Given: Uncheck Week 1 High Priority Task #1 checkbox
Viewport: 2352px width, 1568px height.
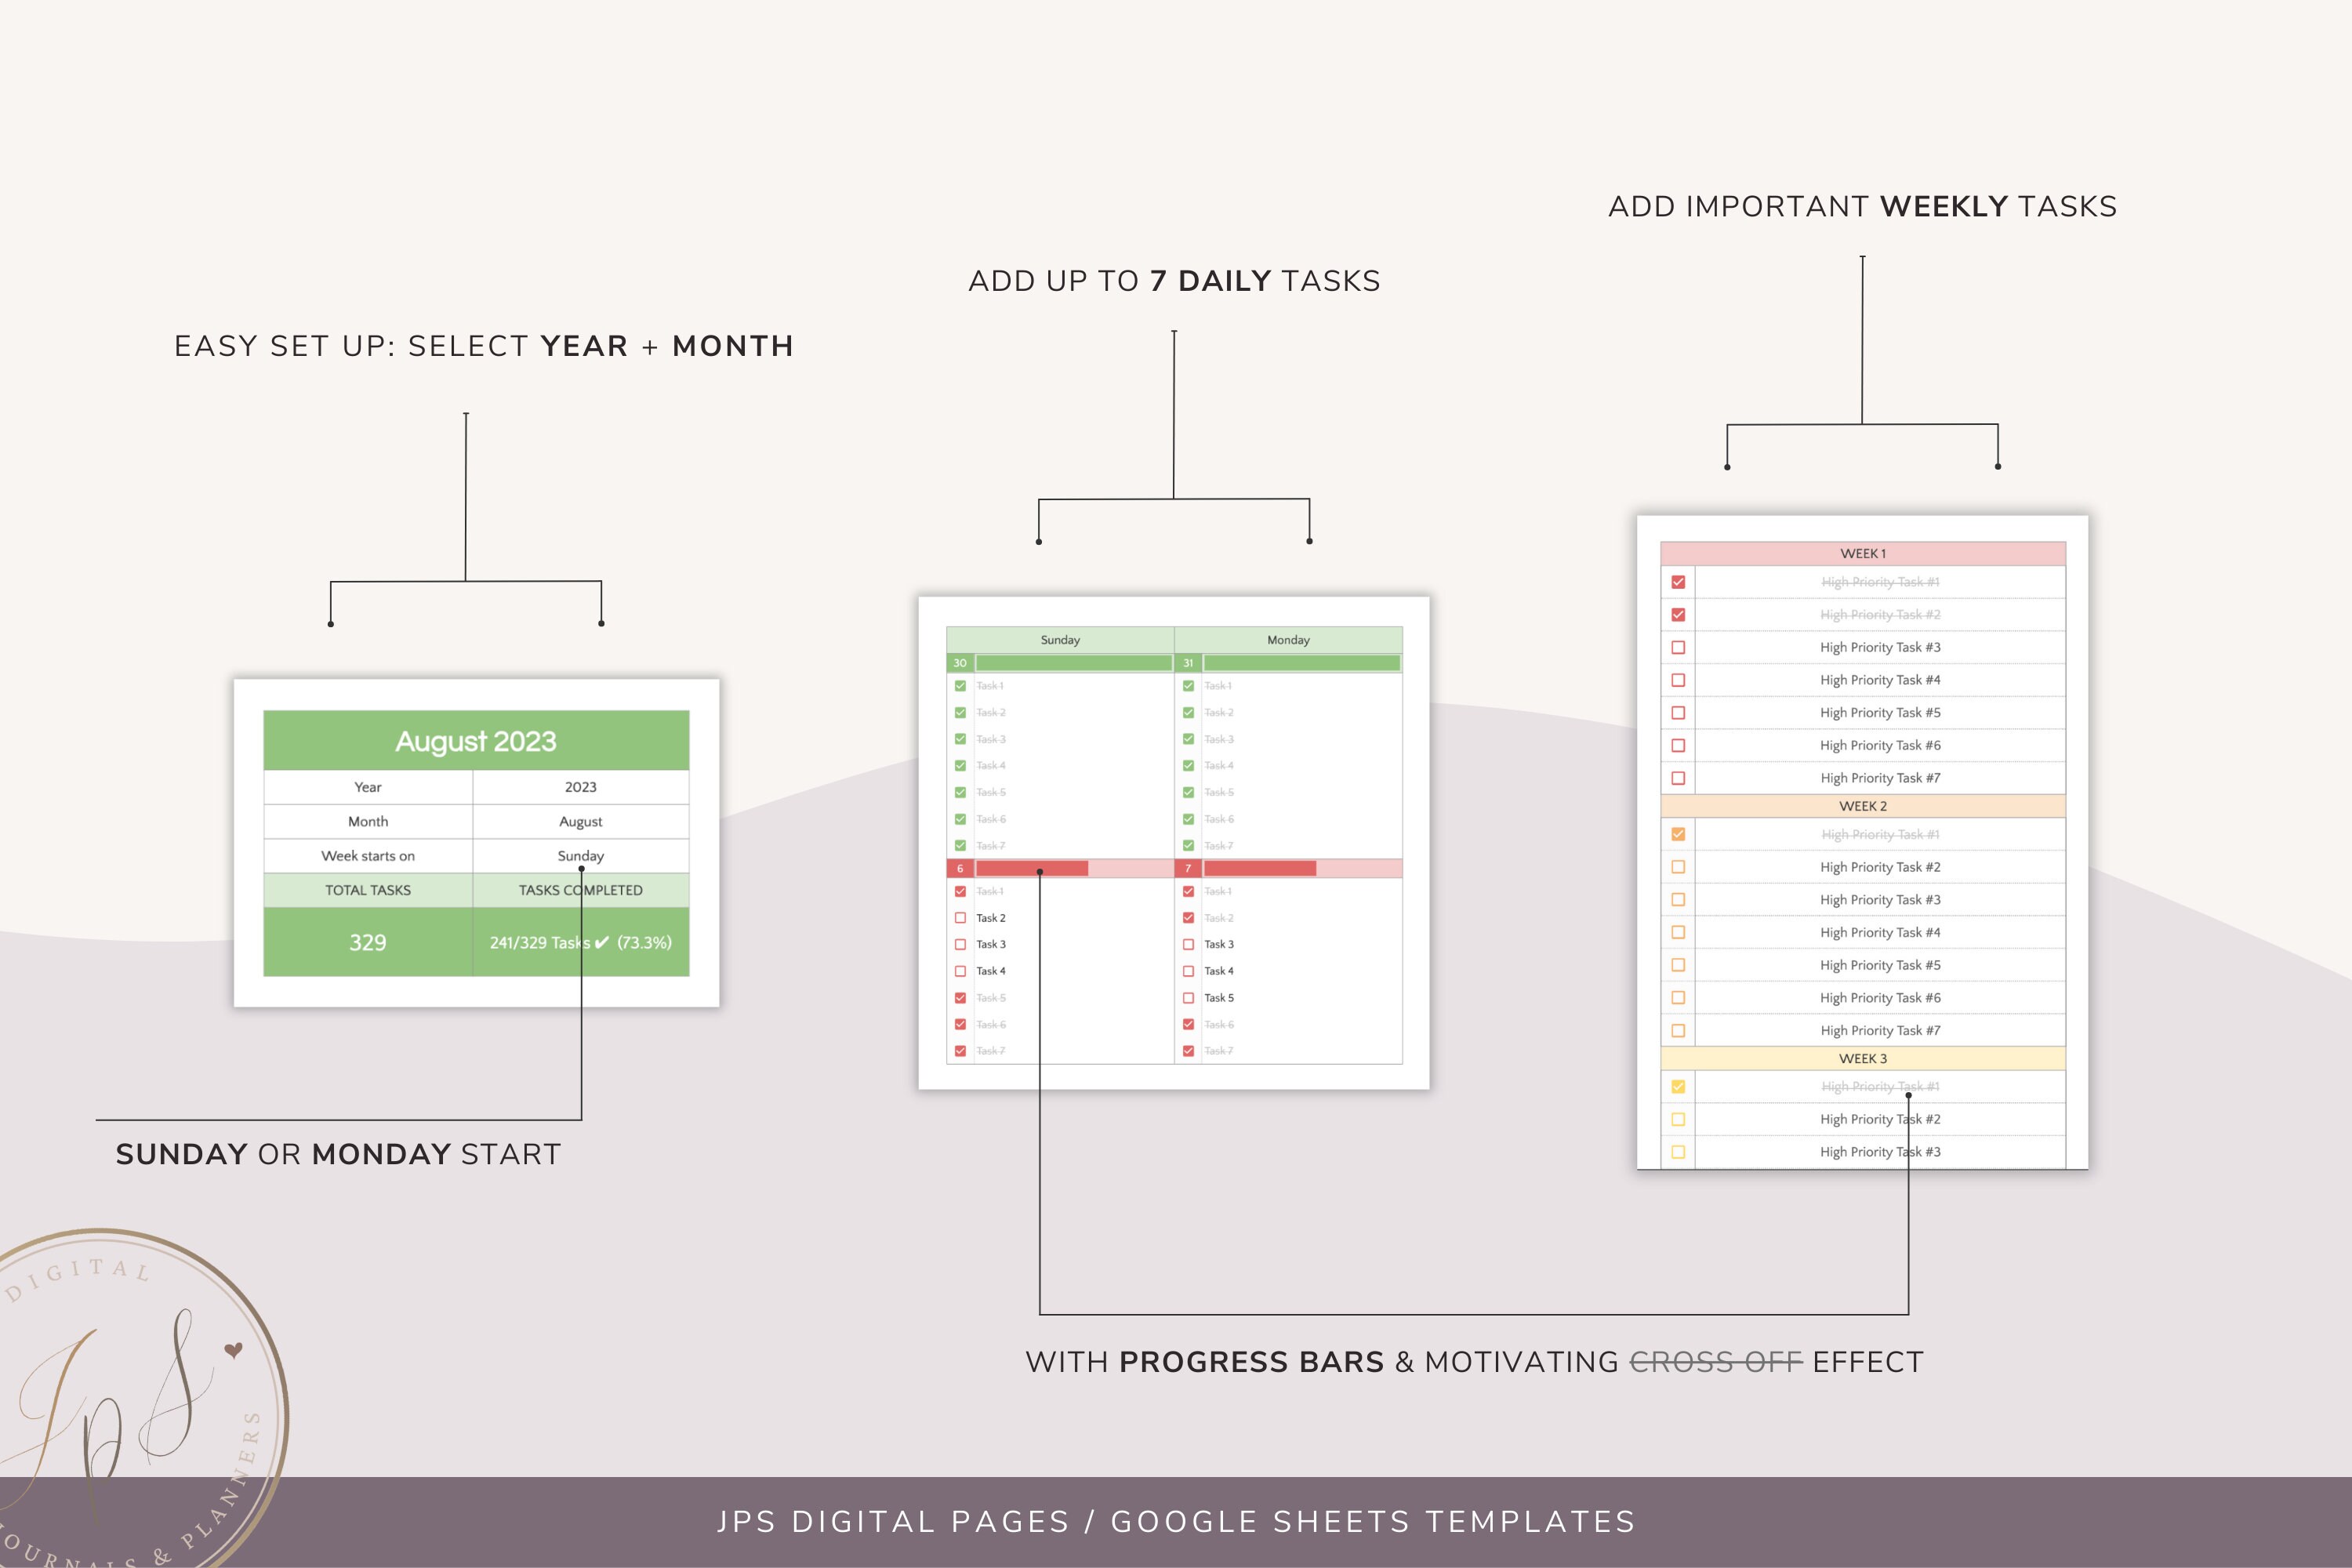Looking at the screenshot, I should coord(1678,582).
